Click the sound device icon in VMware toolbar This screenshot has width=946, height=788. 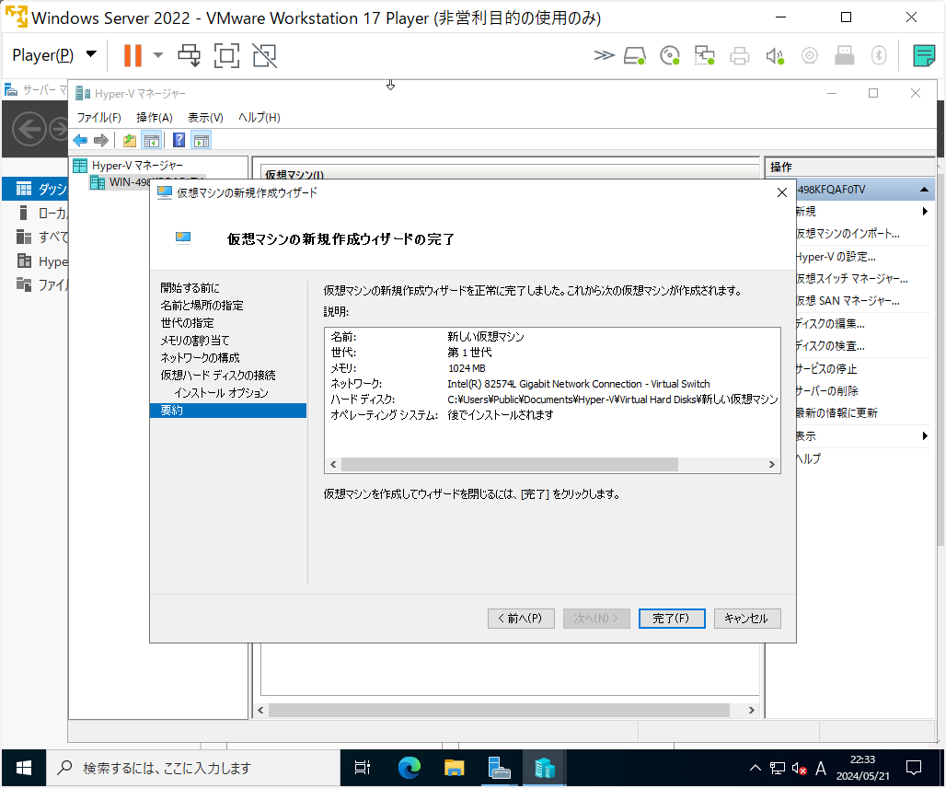coord(774,55)
